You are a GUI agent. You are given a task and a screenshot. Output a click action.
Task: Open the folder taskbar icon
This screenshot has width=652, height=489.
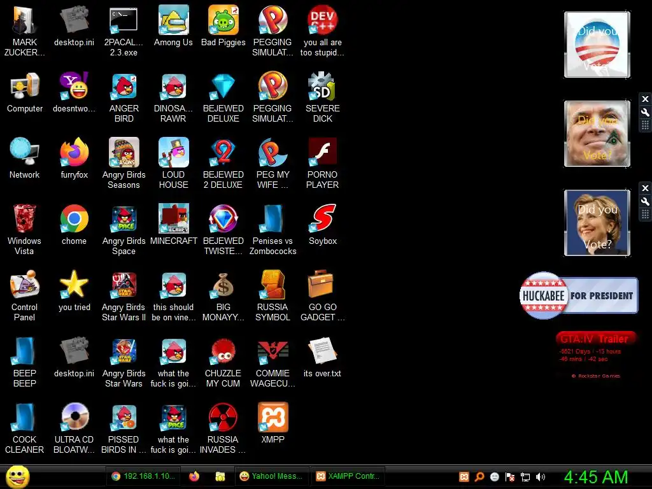point(220,476)
